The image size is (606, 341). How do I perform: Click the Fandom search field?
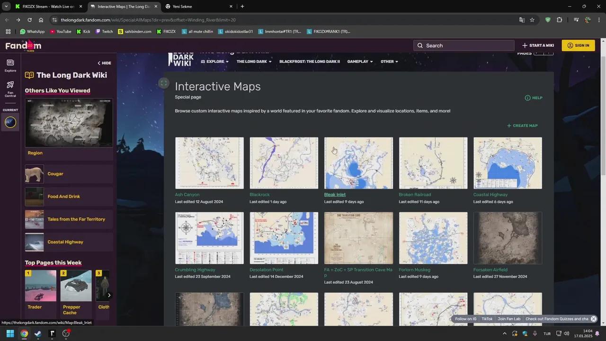[464, 45]
